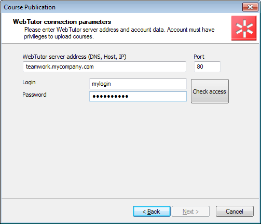Click the "privileges to upload courses" text line

59,36
